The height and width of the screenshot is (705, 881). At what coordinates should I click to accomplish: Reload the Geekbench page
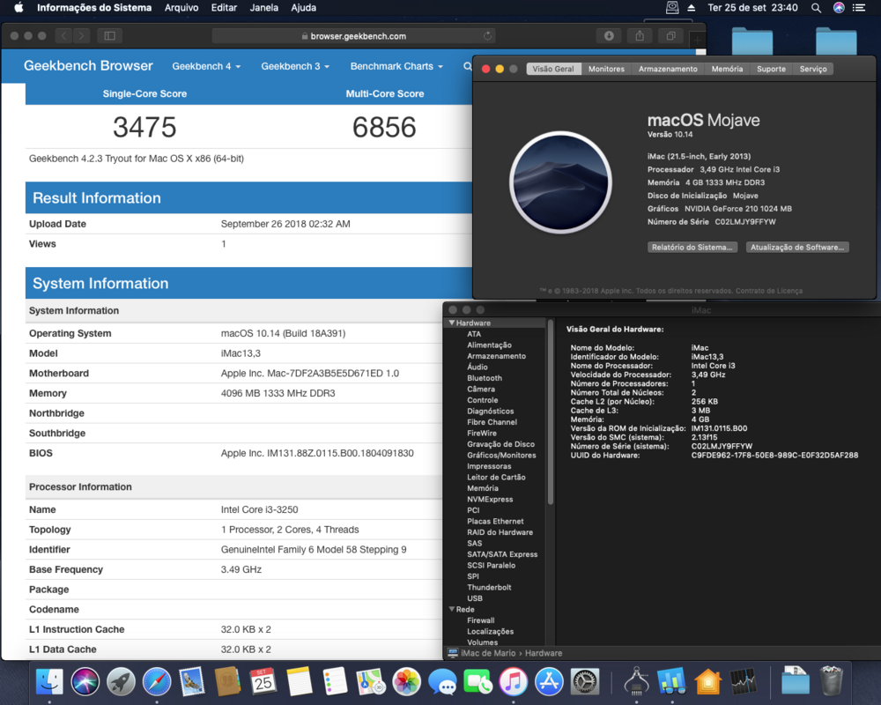488,36
